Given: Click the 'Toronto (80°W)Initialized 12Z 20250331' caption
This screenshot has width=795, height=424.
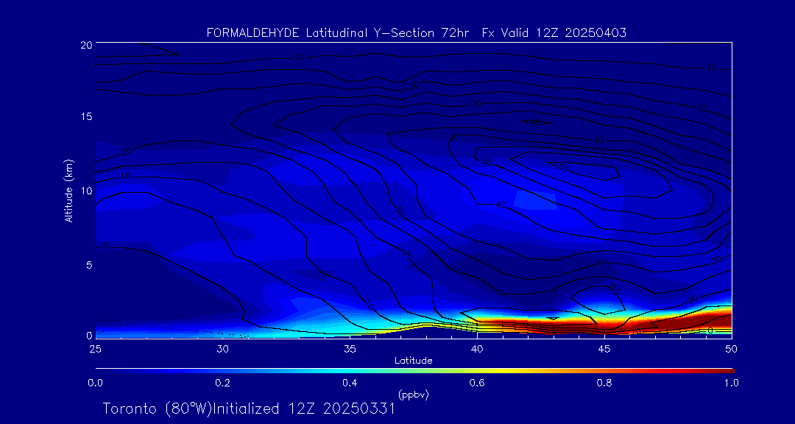Looking at the screenshot, I should (x=249, y=409).
